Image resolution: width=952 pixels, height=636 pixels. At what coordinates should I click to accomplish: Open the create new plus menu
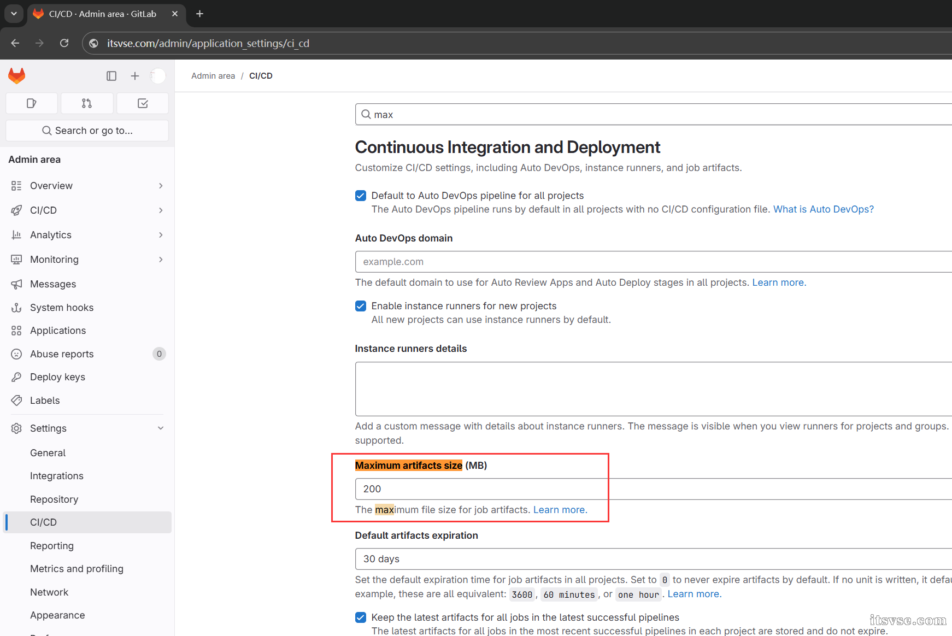[x=135, y=76]
